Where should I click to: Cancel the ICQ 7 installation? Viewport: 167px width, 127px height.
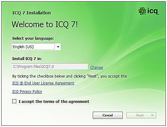(108, 115)
